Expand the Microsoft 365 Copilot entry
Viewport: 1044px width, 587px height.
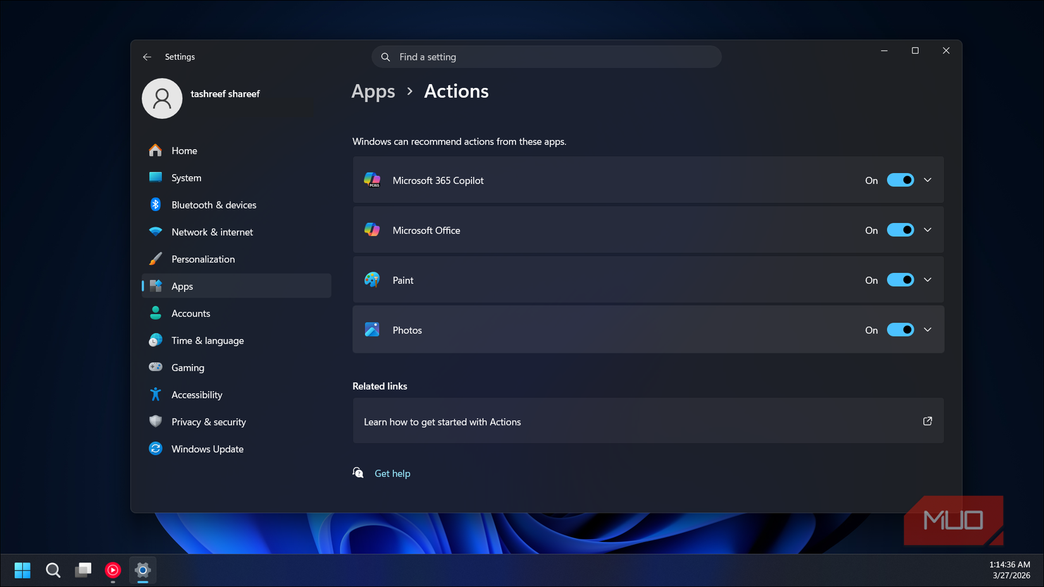928,180
